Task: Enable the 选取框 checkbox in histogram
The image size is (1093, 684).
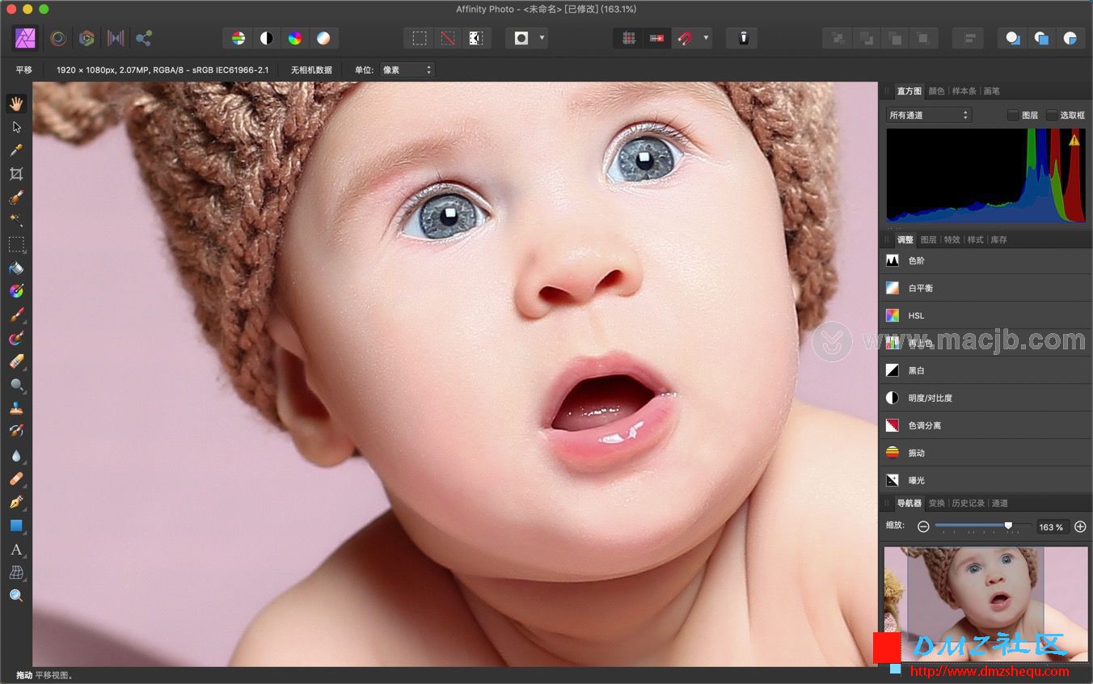Action: (x=1051, y=116)
